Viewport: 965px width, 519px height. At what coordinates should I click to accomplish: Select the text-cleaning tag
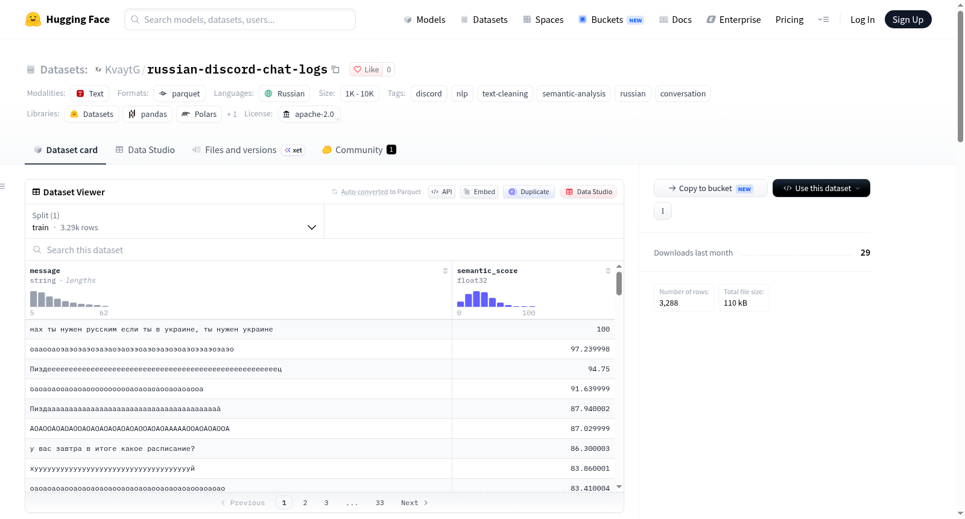[x=505, y=93]
